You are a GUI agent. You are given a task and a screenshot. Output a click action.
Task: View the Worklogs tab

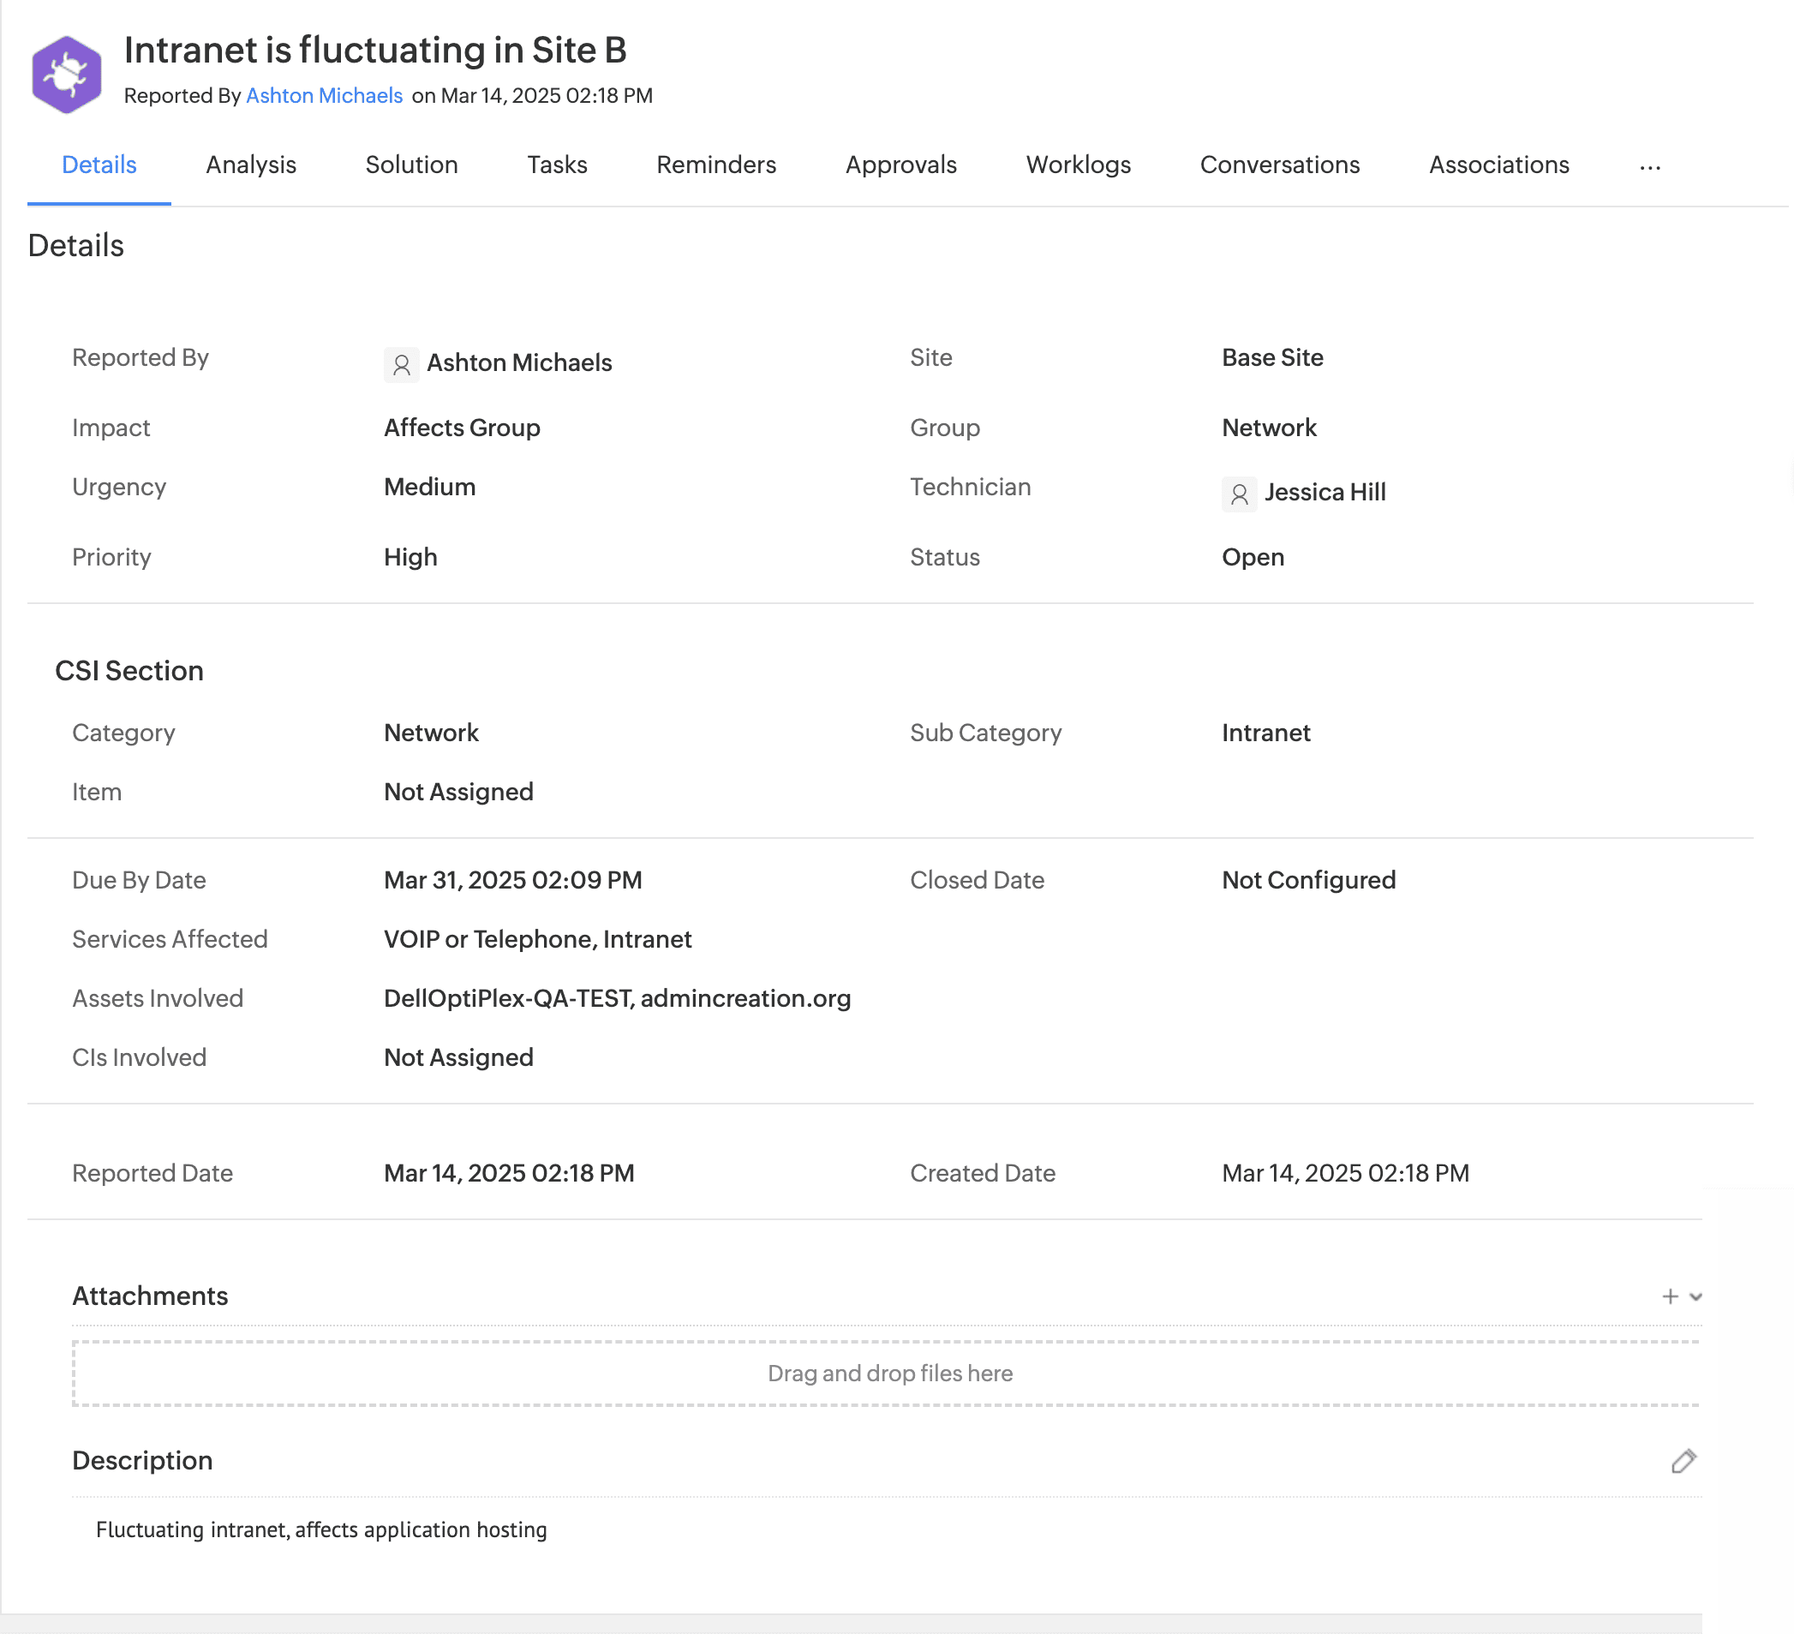(1078, 165)
